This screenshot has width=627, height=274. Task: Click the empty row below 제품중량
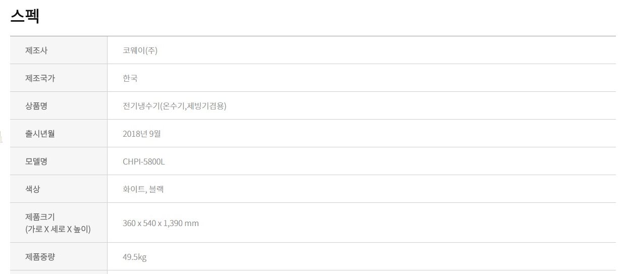pos(313,272)
